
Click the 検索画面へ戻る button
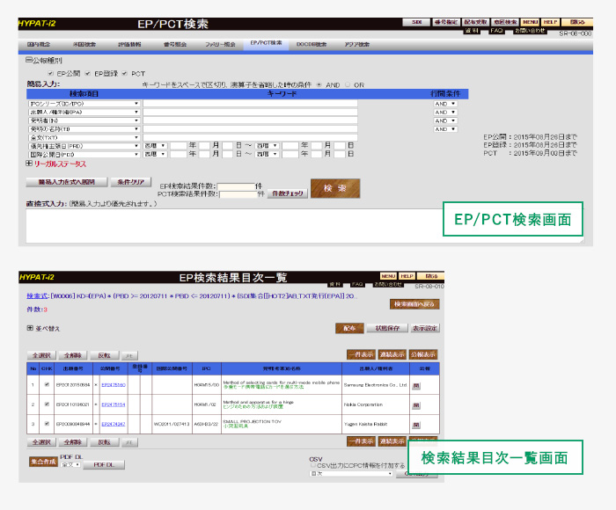pos(414,304)
